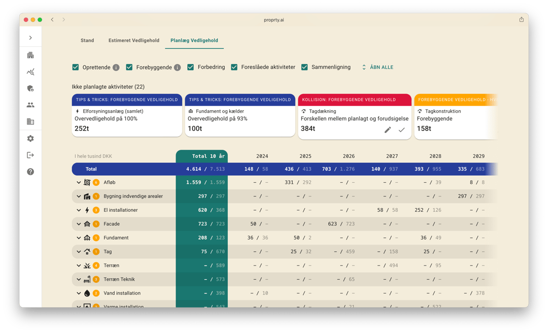The height and width of the screenshot is (333, 548).
Task: Expand the Facade row chevron
Action: pyautogui.click(x=79, y=224)
